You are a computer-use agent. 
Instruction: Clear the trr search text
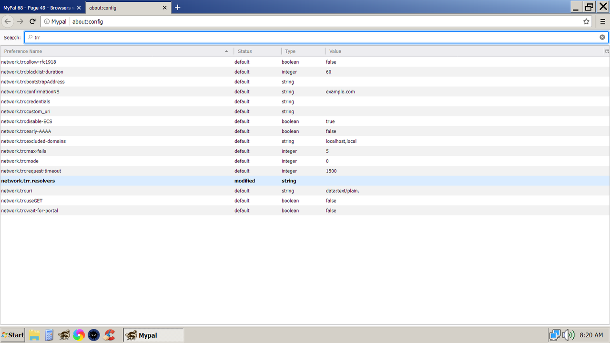[x=602, y=37]
